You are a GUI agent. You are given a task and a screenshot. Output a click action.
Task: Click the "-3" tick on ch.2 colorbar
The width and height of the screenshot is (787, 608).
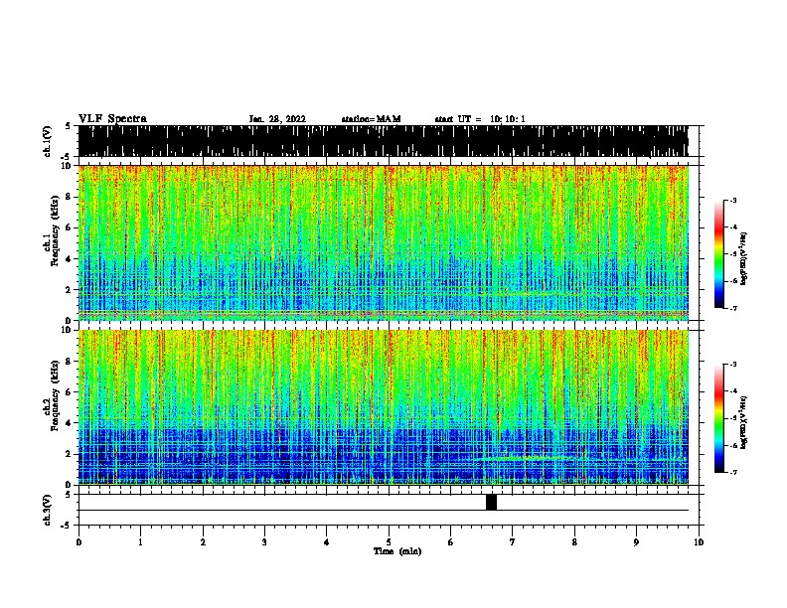click(732, 365)
